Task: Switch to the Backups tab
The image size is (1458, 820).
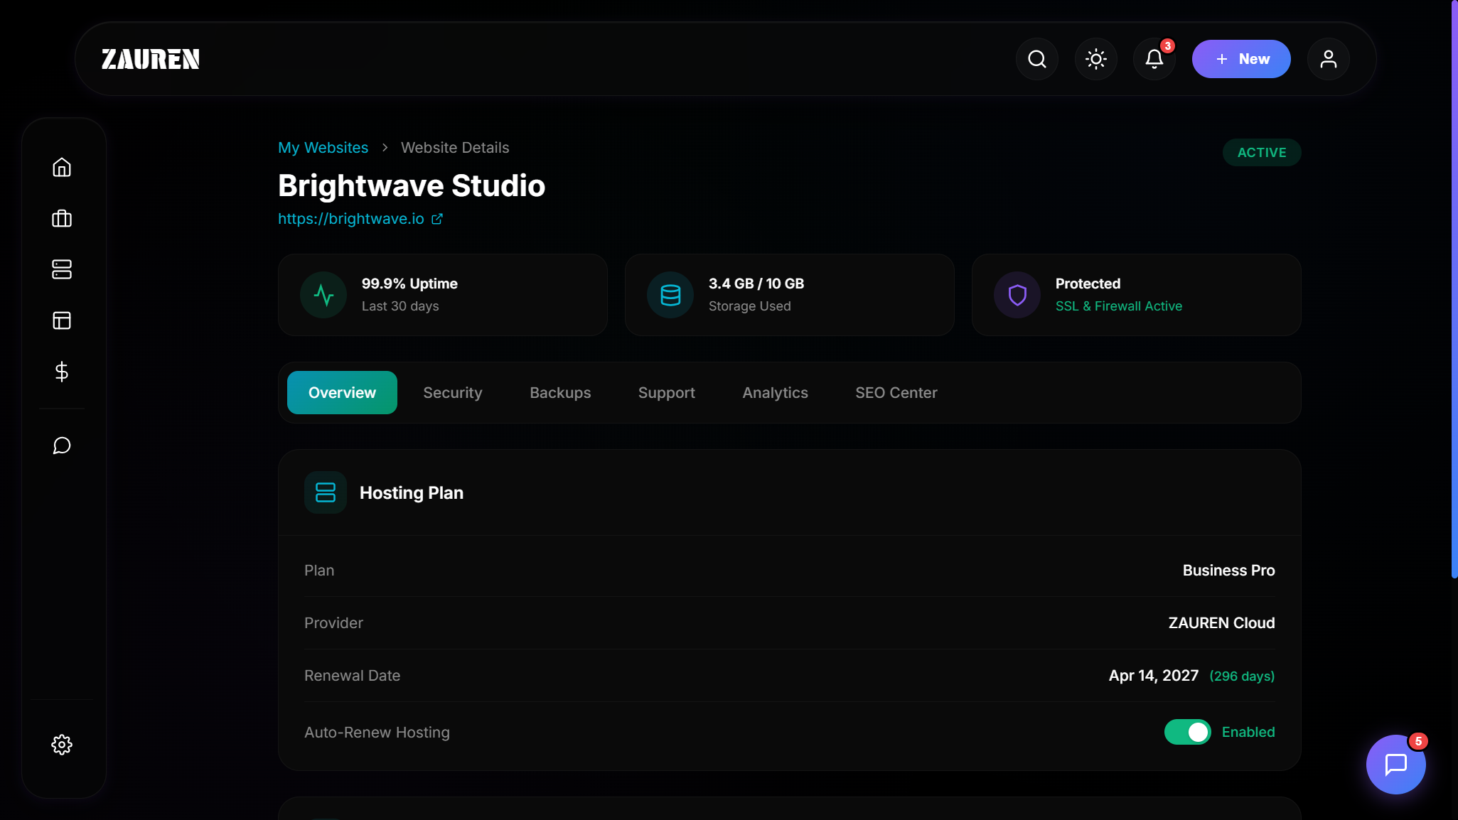Action: (560, 393)
